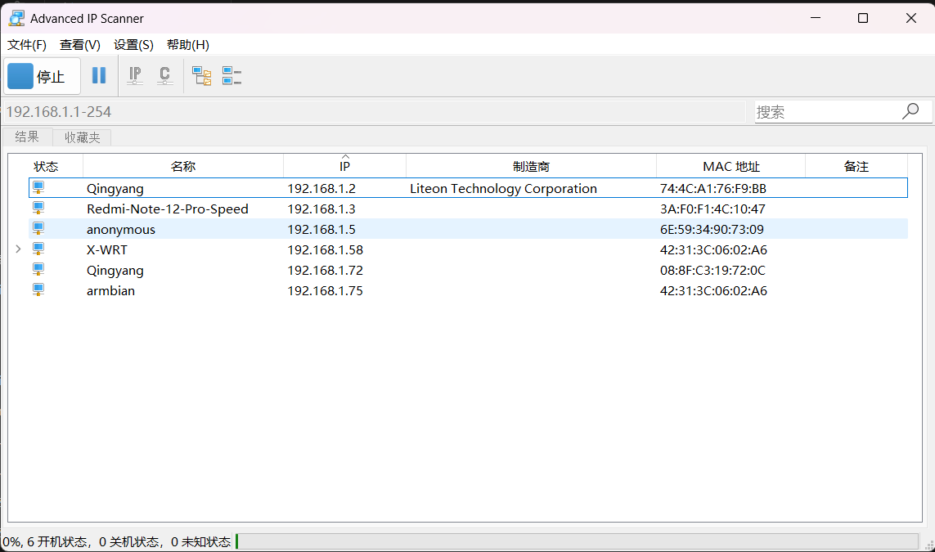Screen dimensions: 935x552
Task: Maximize the Advanced IP Scanner window
Action: (863, 18)
